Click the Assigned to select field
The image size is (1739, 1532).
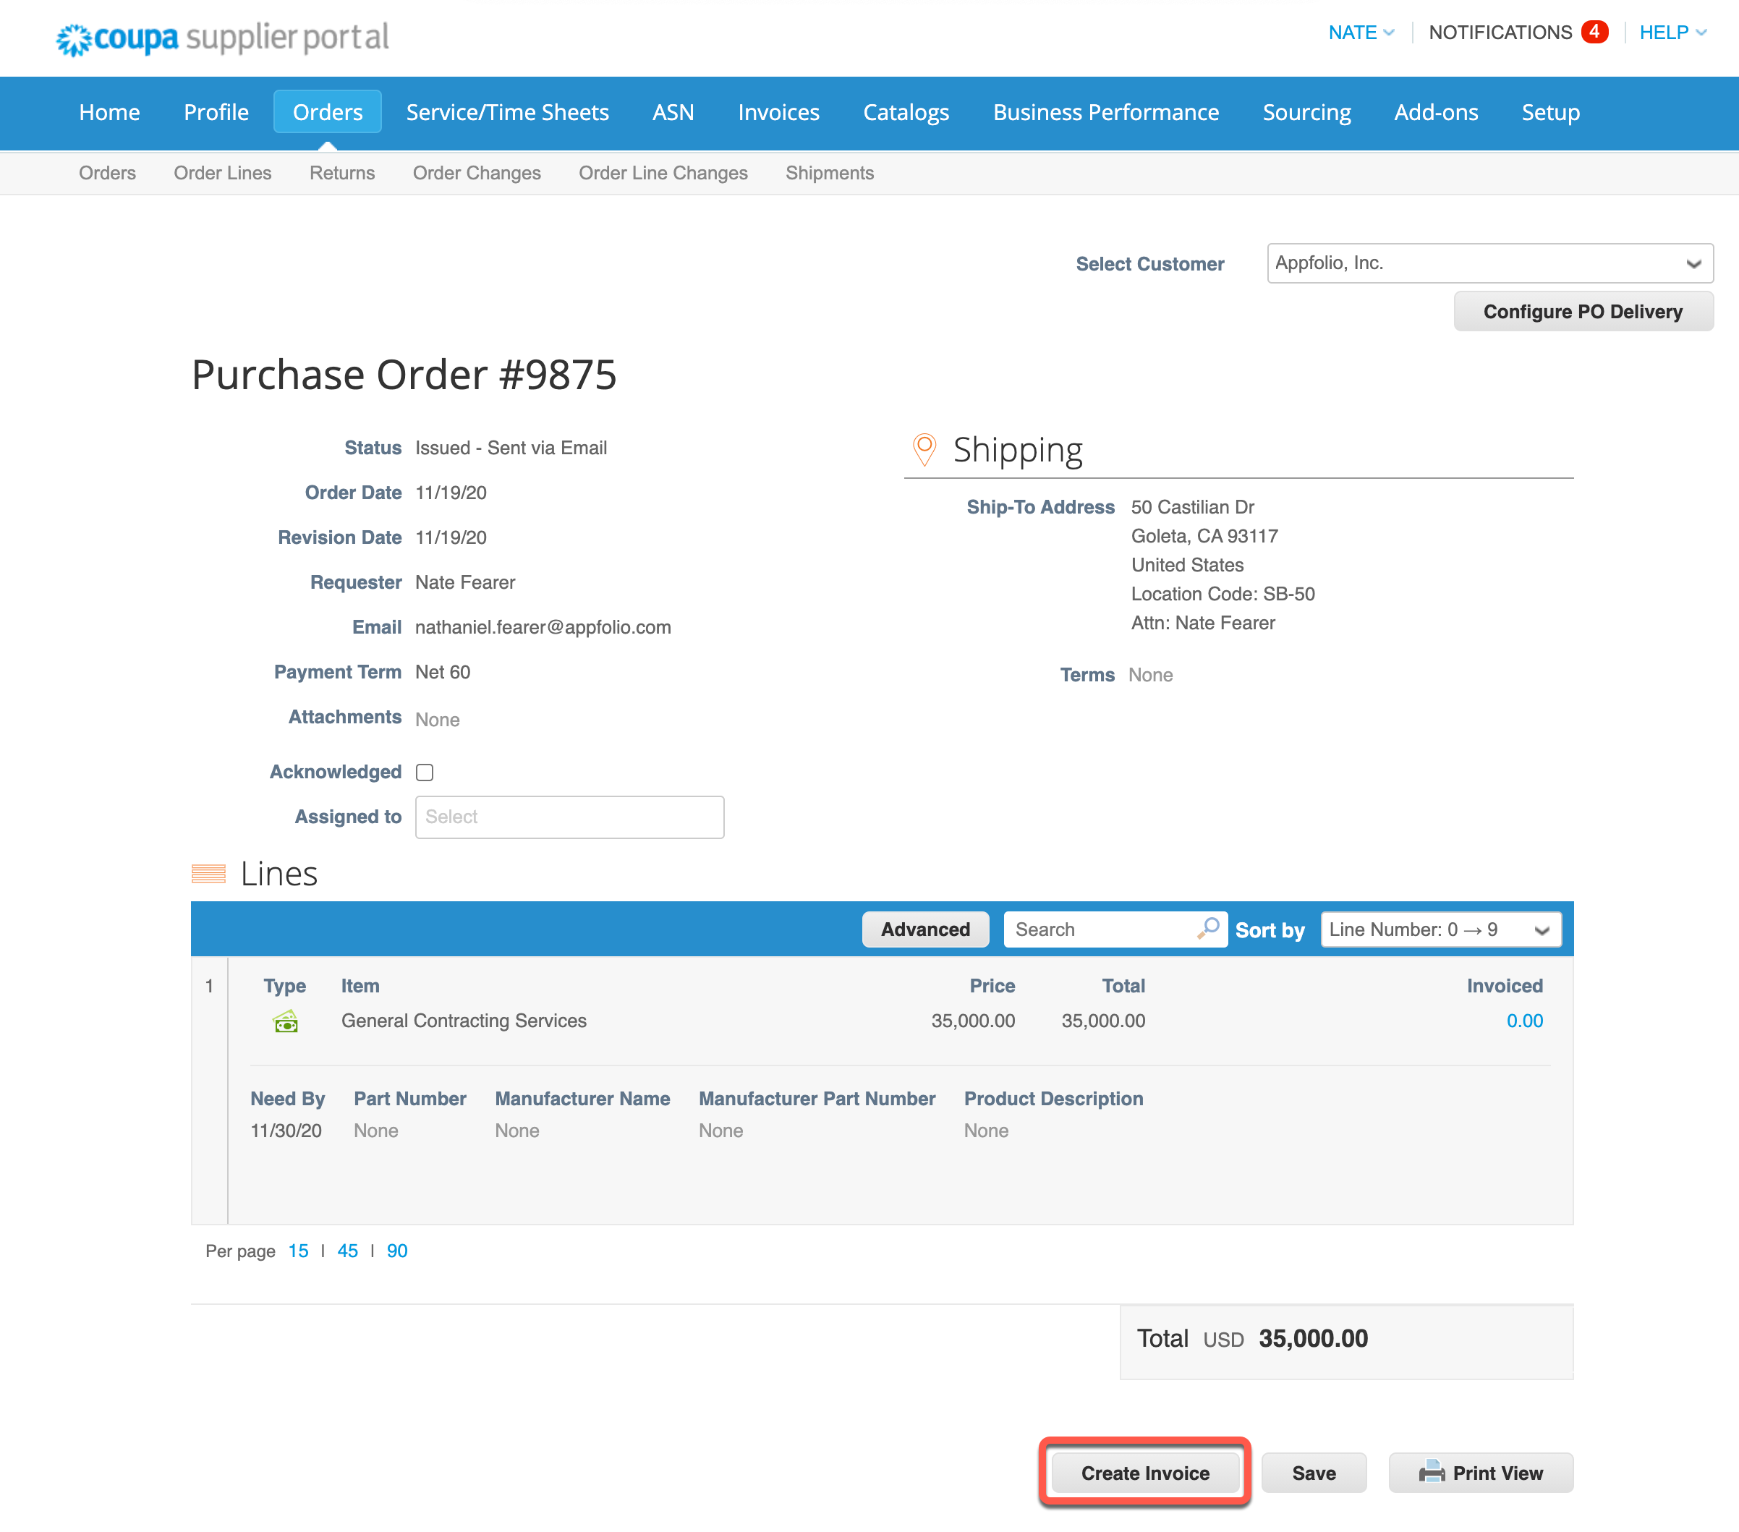click(x=569, y=817)
